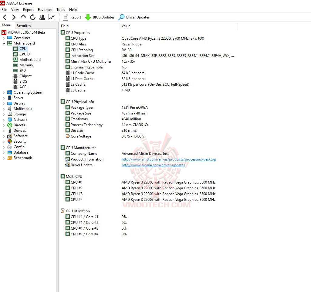Viewport: 311px width, 292px height.
Task: Select Operating System Windows icon
Action: (10, 92)
